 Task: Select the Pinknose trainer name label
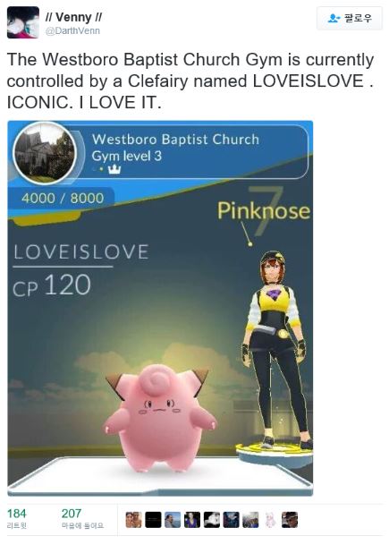264,210
